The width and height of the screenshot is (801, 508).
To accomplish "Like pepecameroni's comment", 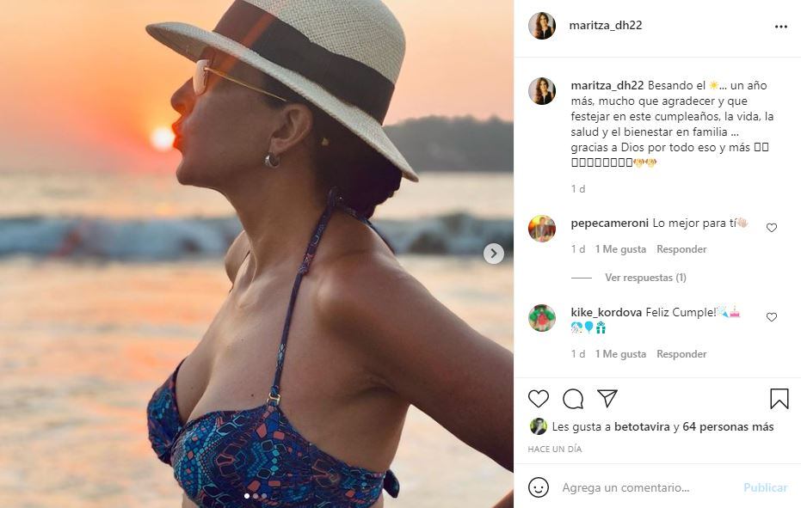I will click(772, 228).
